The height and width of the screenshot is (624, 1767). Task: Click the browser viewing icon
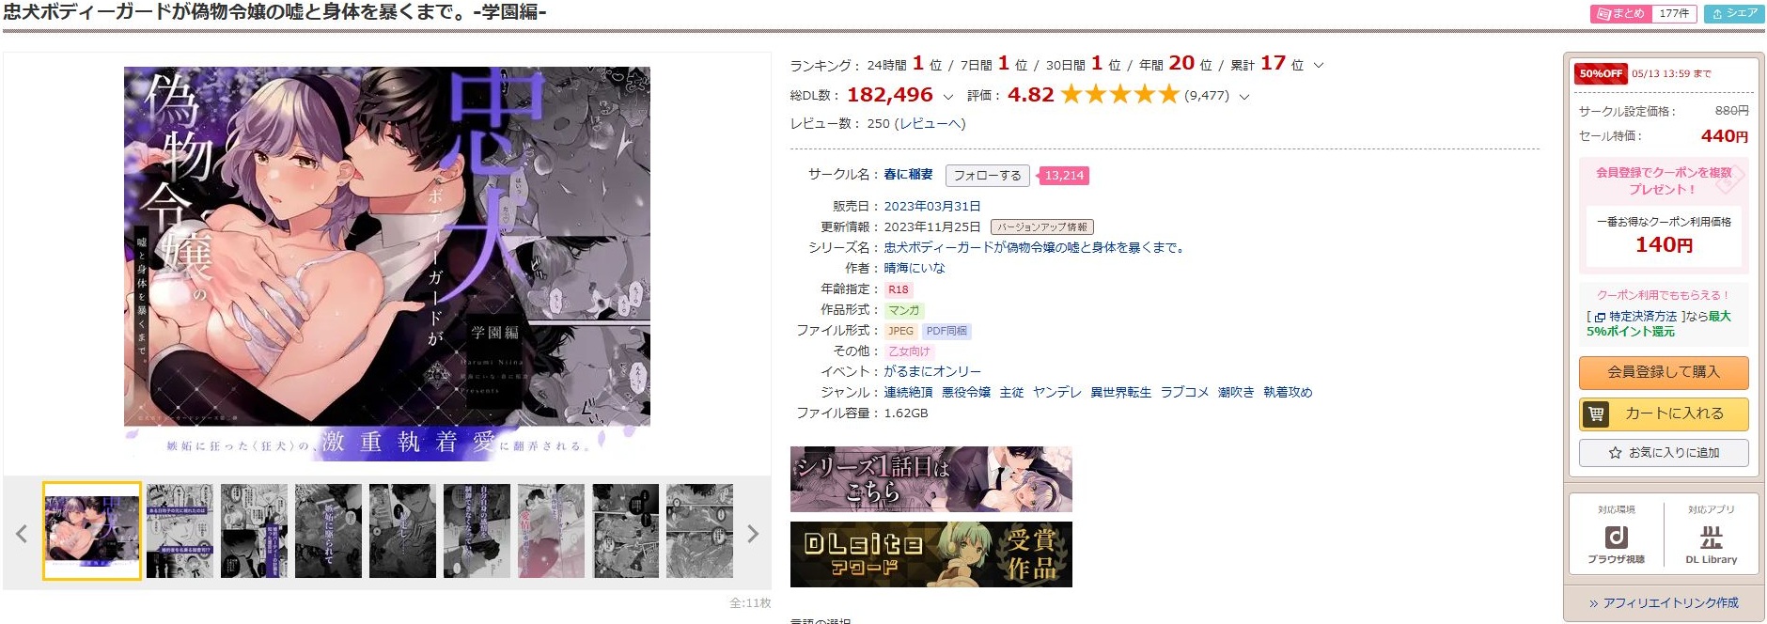(1617, 537)
